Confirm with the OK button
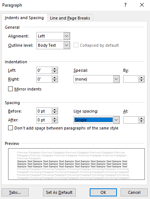150x199 pixels. (103, 192)
